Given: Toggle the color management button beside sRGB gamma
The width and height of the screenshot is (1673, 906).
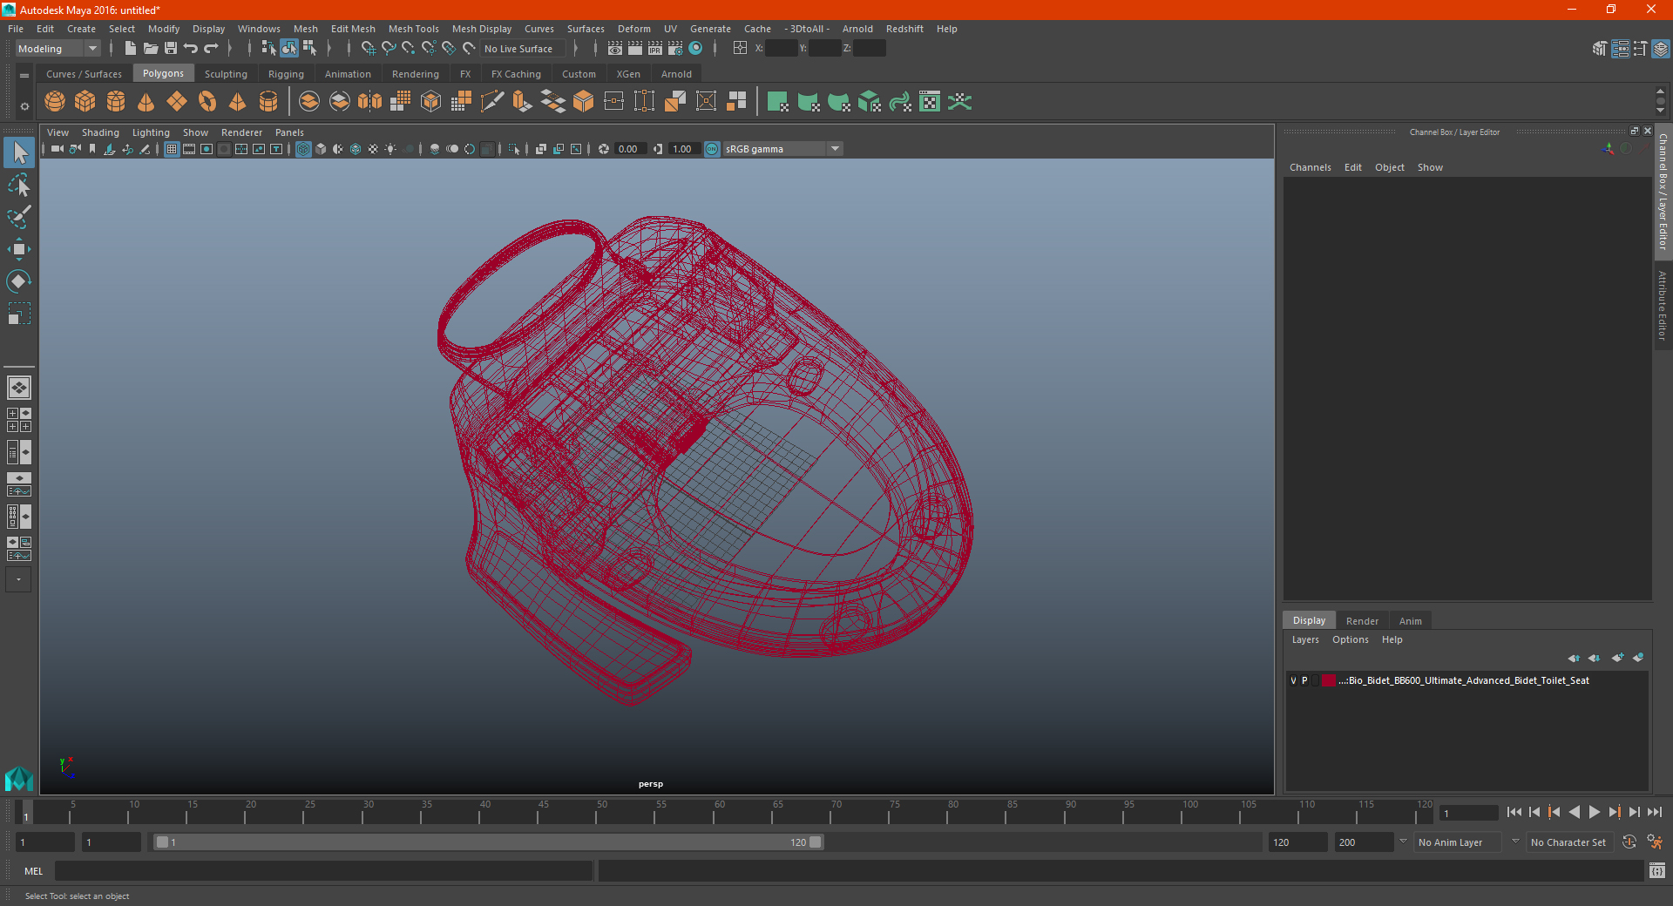Looking at the screenshot, I should tap(712, 149).
